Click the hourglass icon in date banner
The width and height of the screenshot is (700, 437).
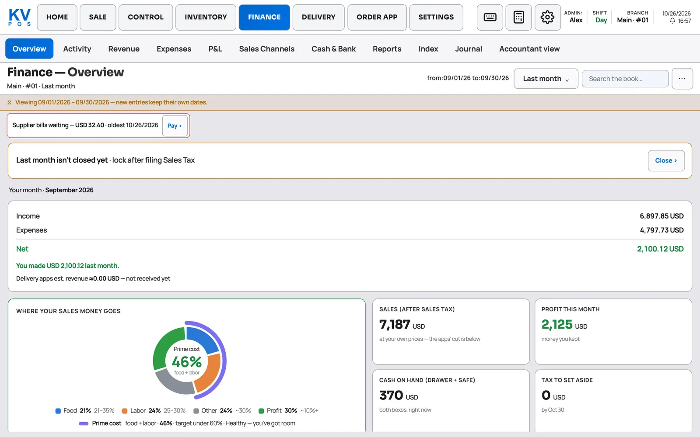9,102
